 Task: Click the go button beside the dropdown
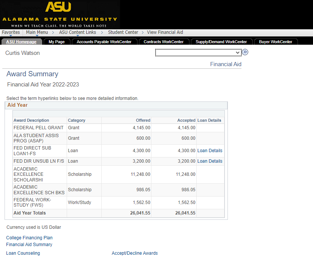pyautogui.click(x=245, y=52)
